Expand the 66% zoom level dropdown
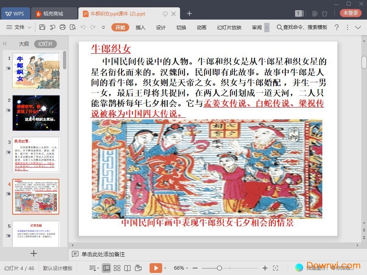This screenshot has width=367, height=275. pos(181,268)
